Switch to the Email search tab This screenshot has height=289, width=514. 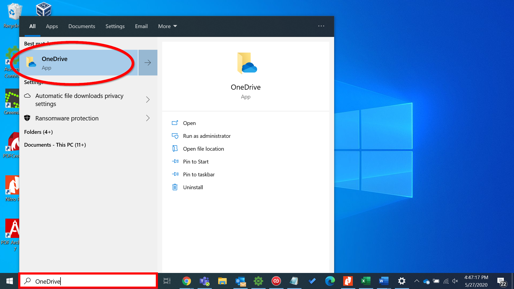(141, 26)
